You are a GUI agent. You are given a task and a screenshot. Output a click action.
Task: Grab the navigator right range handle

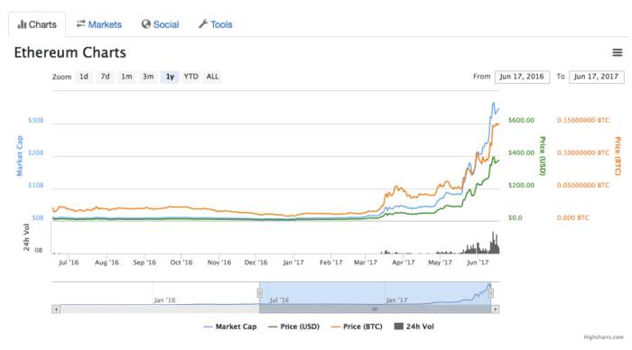click(491, 293)
